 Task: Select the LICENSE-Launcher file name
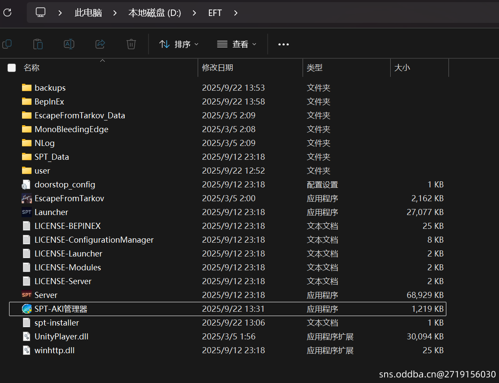(69, 253)
